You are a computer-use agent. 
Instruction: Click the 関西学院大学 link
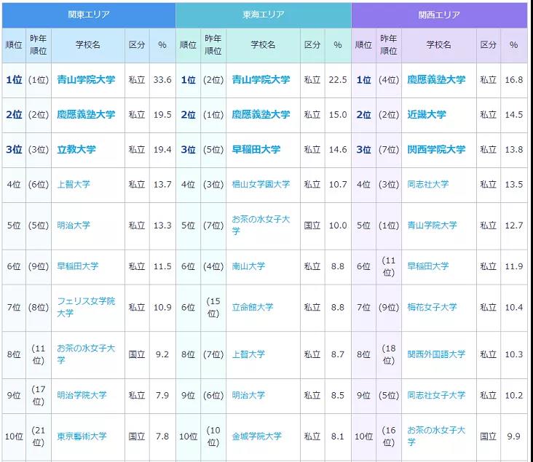click(x=436, y=149)
